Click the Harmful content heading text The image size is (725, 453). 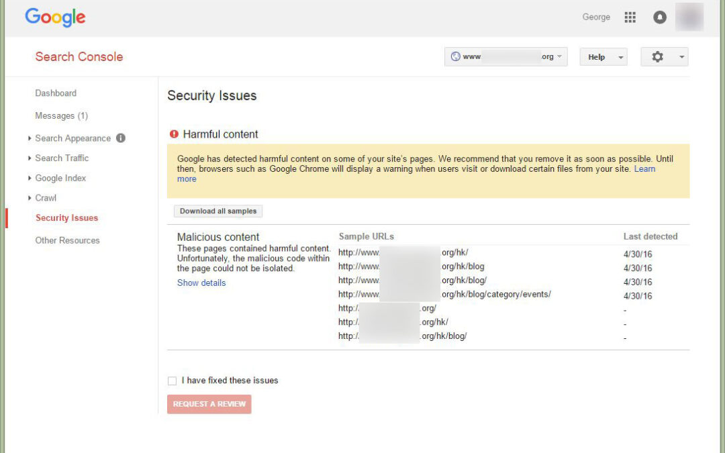(x=221, y=134)
